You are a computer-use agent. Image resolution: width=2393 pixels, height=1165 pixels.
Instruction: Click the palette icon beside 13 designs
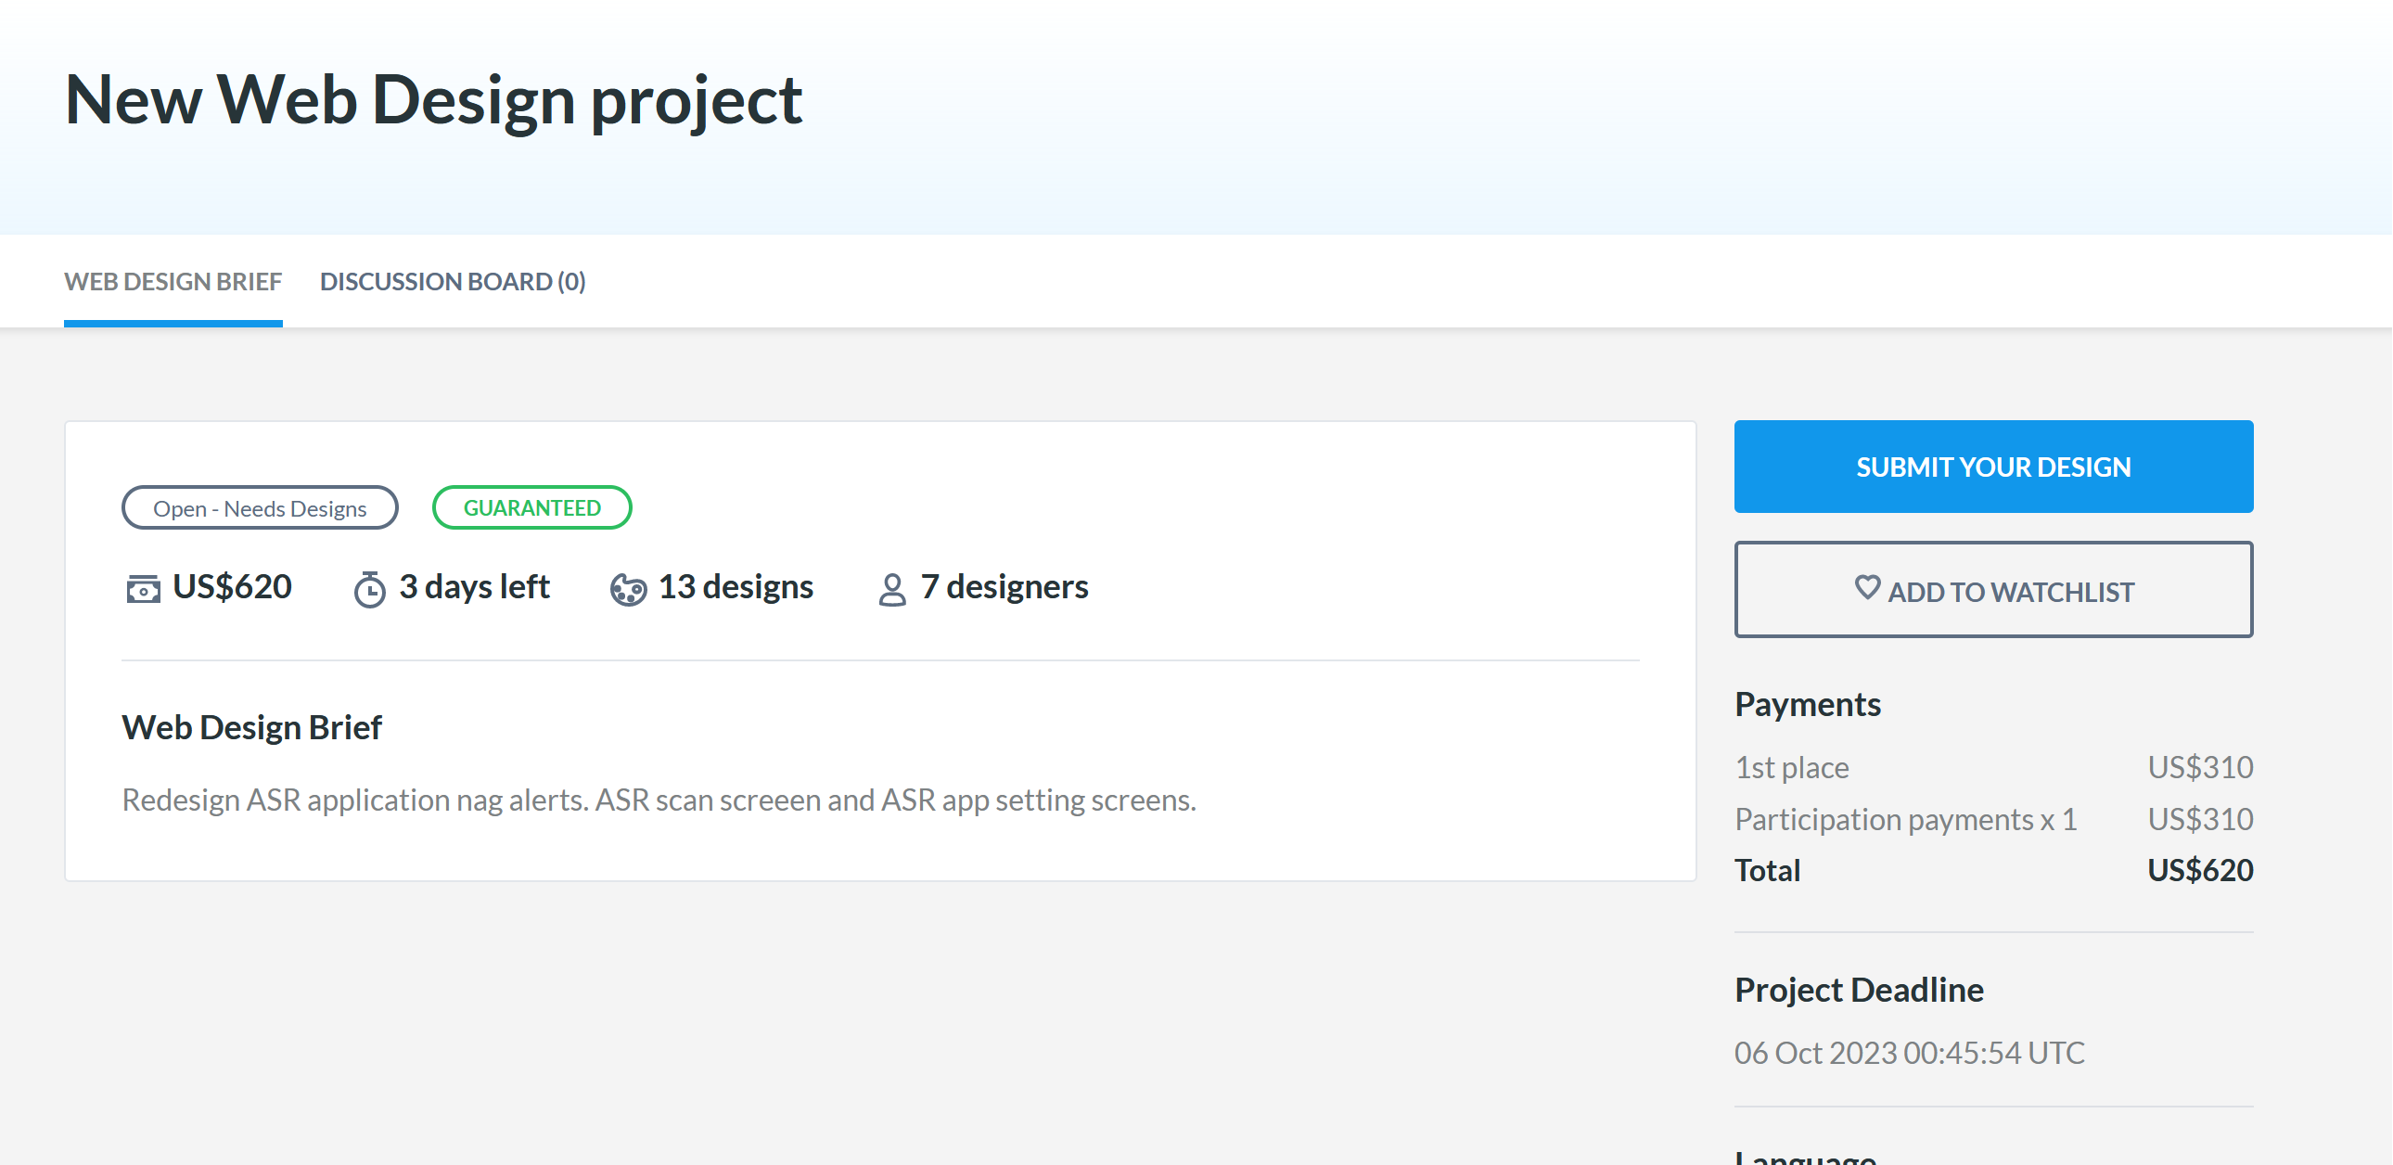(628, 590)
